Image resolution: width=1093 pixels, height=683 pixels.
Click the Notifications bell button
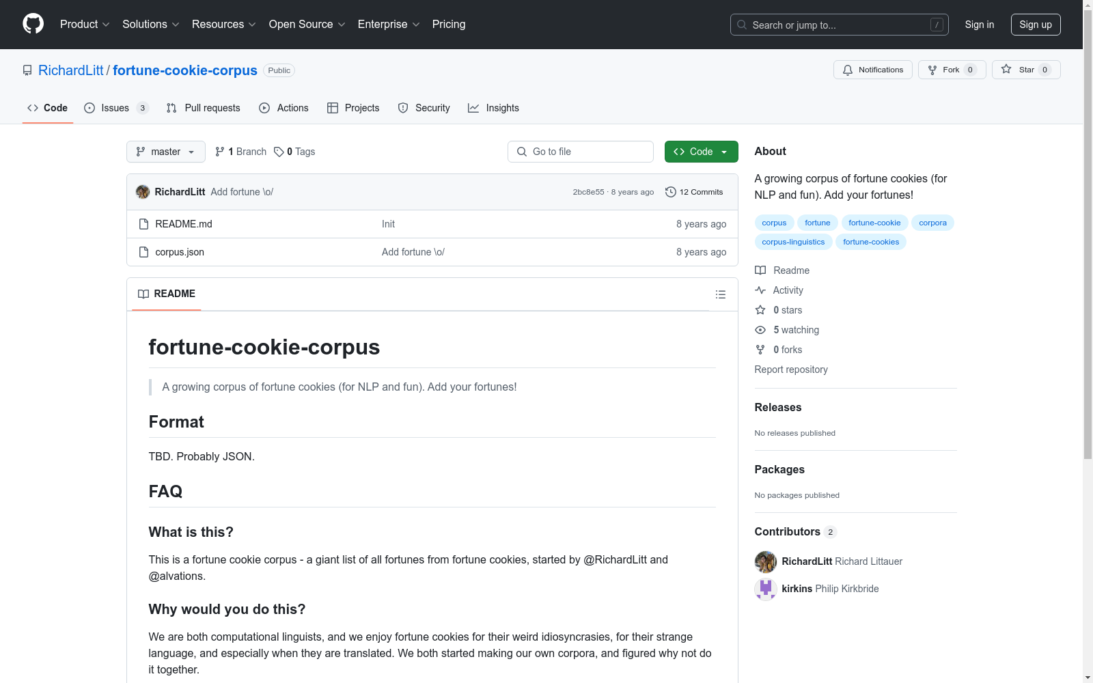click(x=873, y=70)
